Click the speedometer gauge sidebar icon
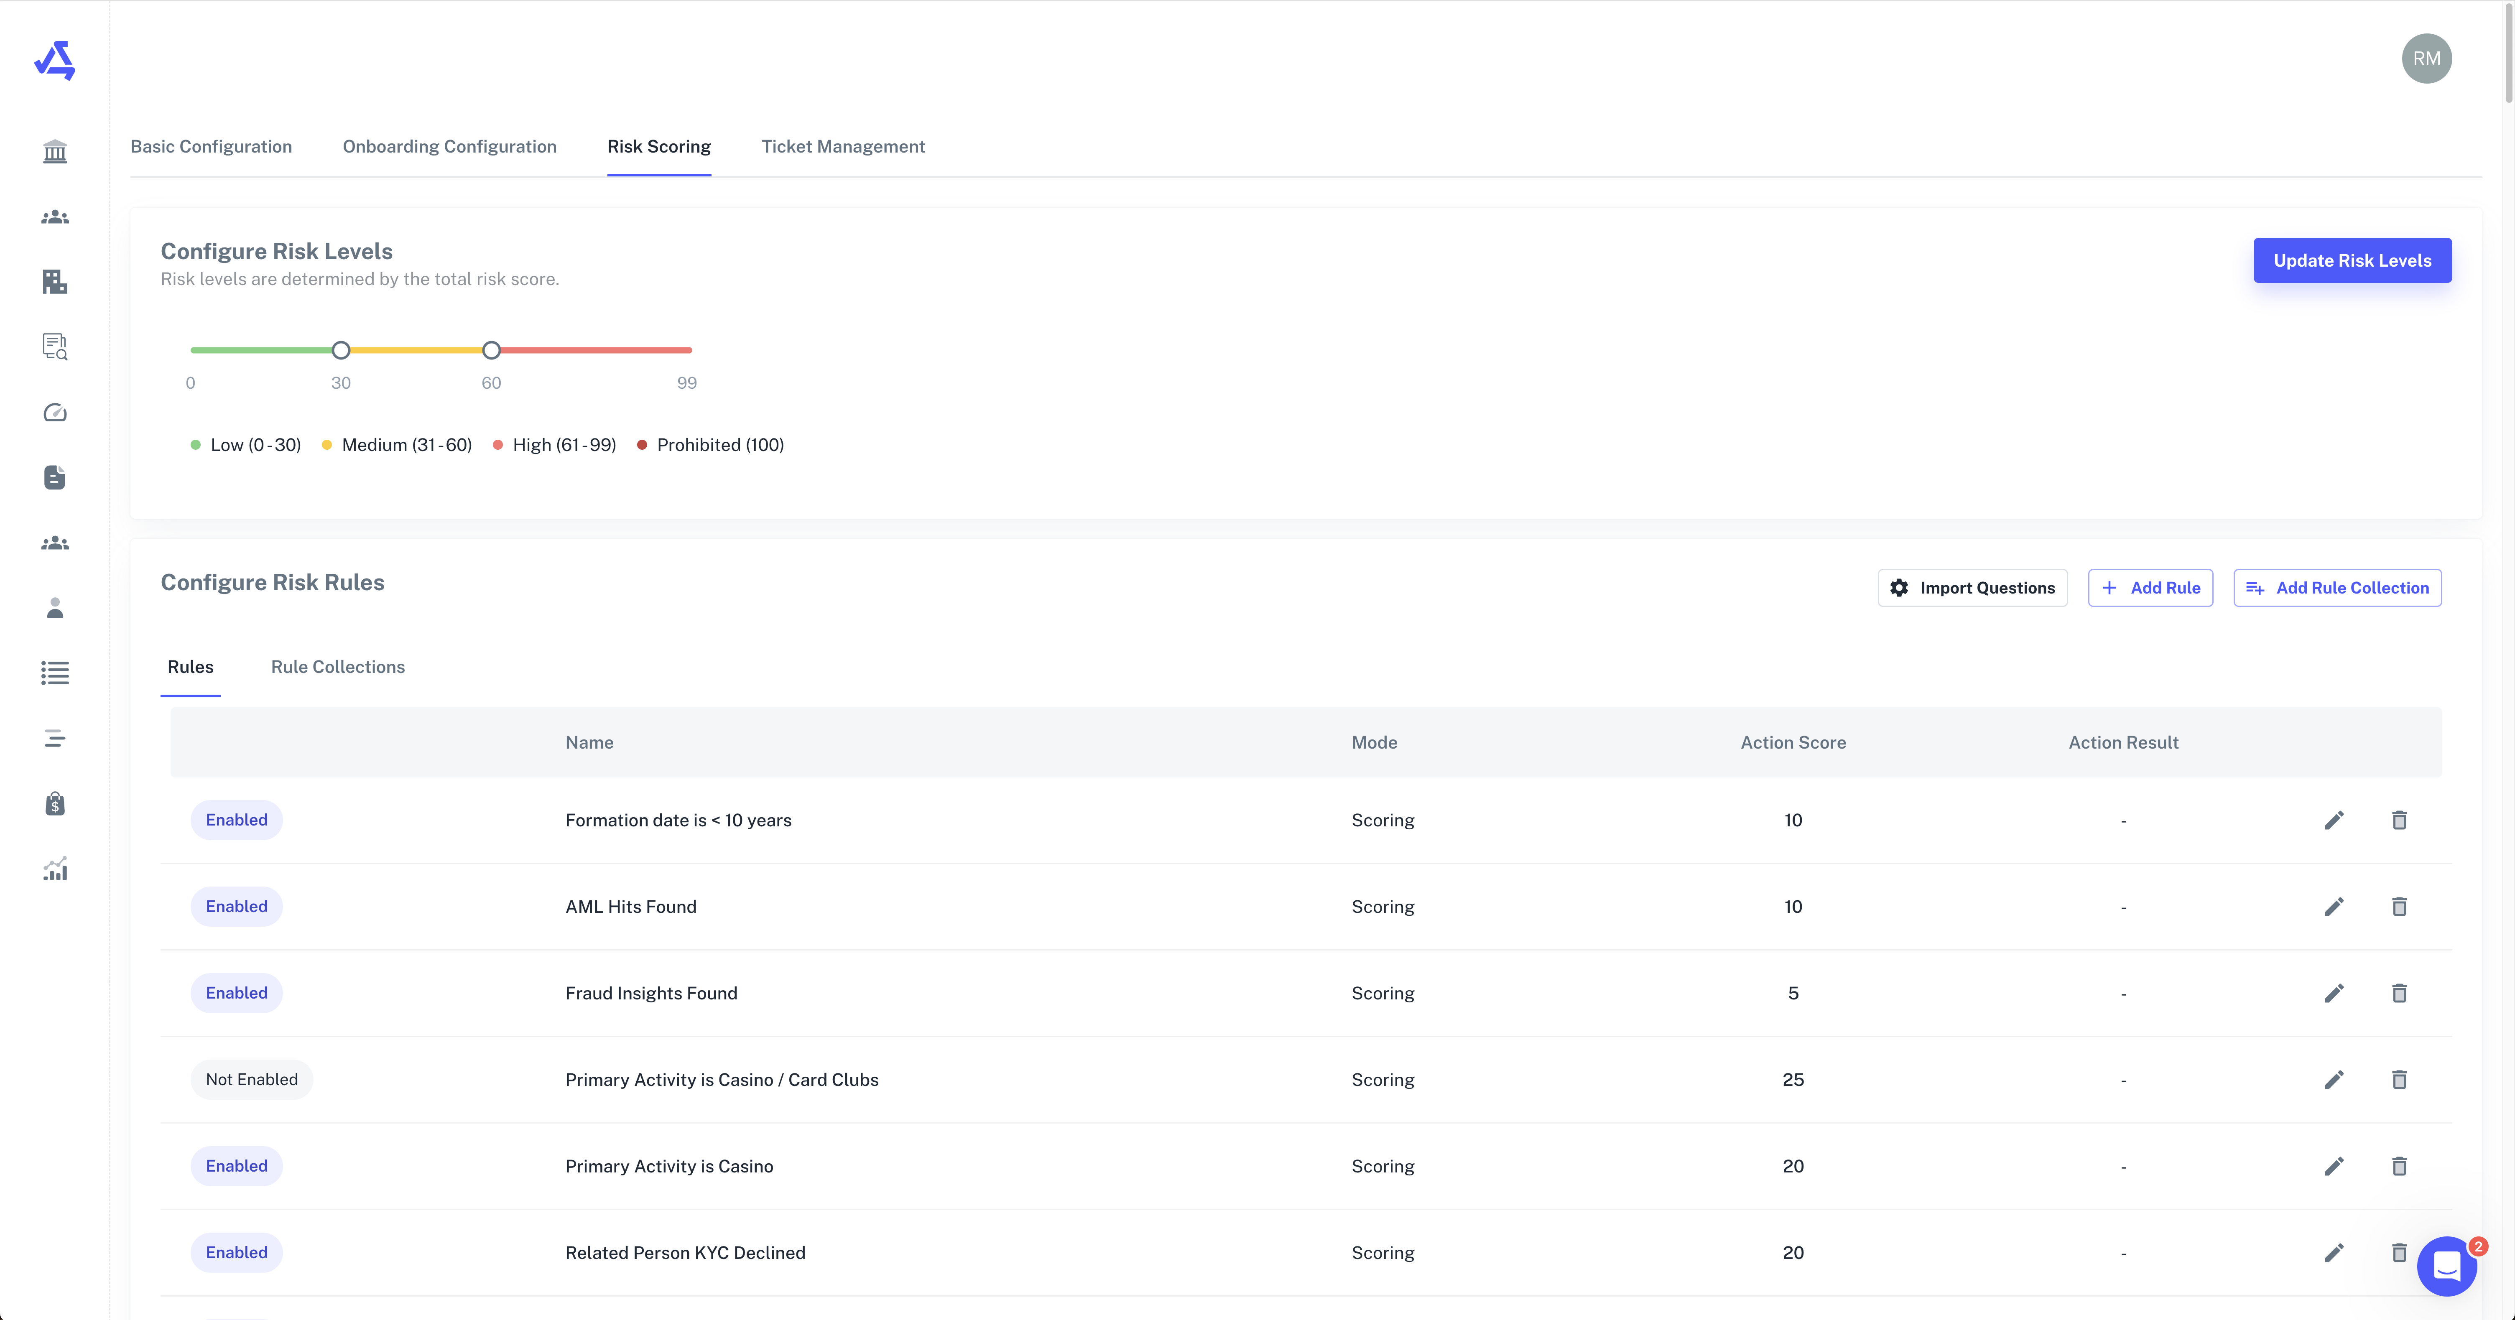 55,412
